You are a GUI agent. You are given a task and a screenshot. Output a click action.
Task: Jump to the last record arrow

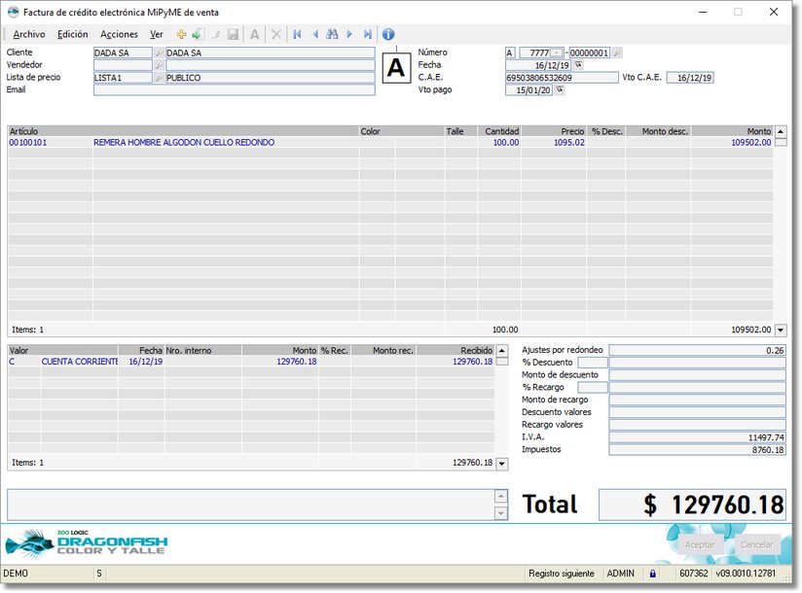[x=368, y=34]
